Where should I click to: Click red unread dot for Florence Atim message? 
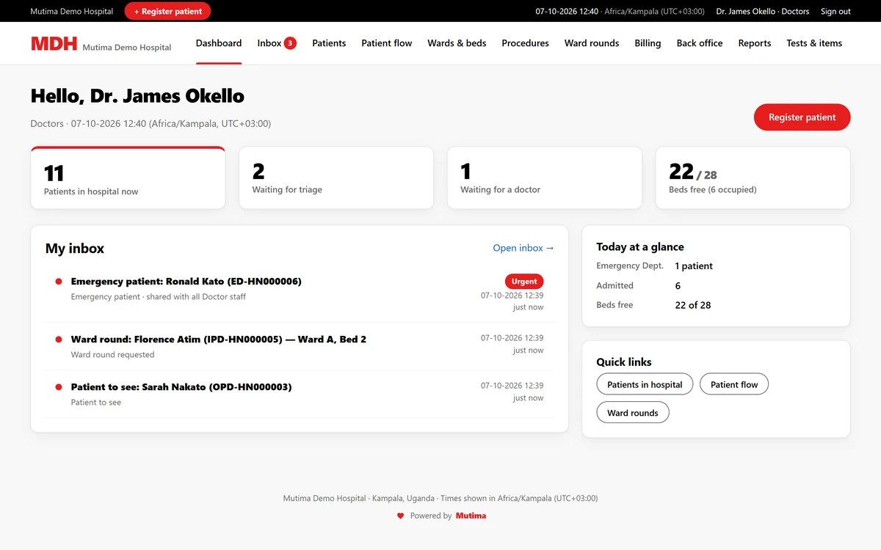click(x=59, y=340)
